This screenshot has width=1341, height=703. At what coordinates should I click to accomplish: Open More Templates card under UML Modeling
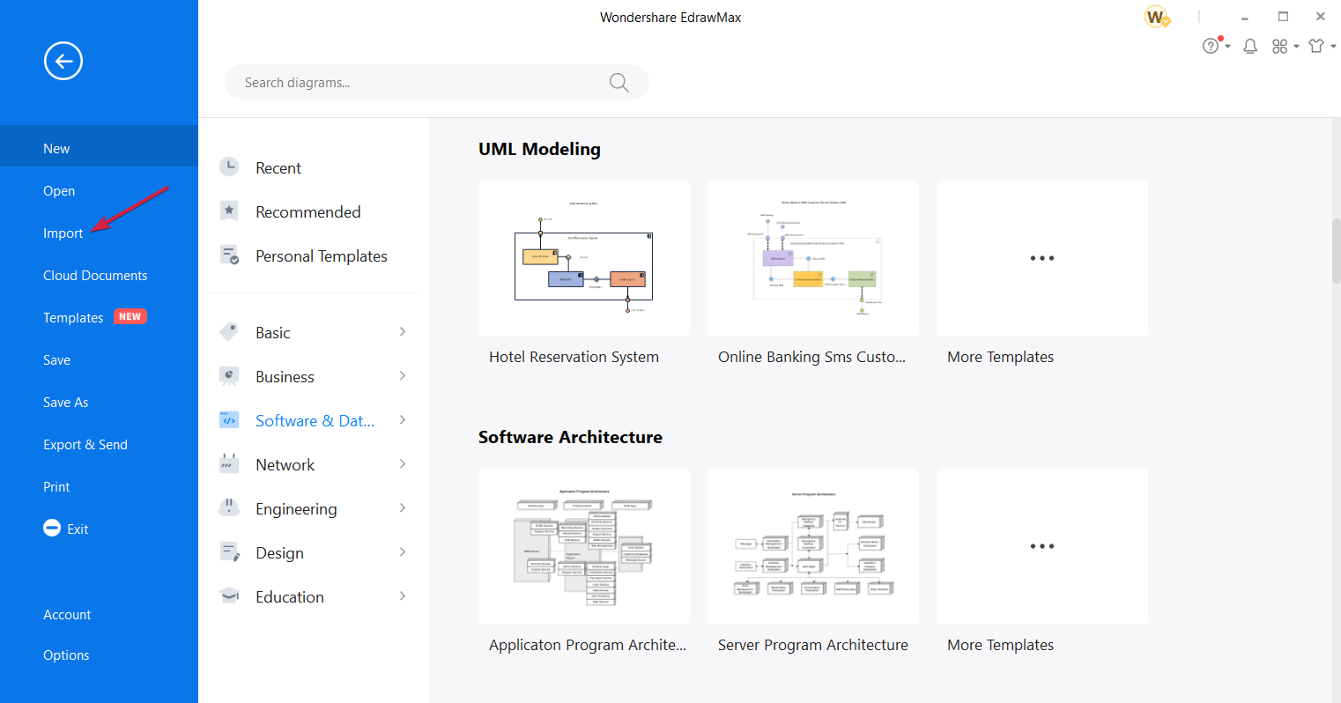[1042, 258]
